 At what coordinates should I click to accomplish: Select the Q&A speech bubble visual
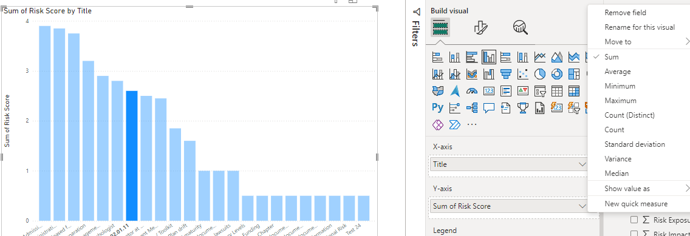(489, 107)
